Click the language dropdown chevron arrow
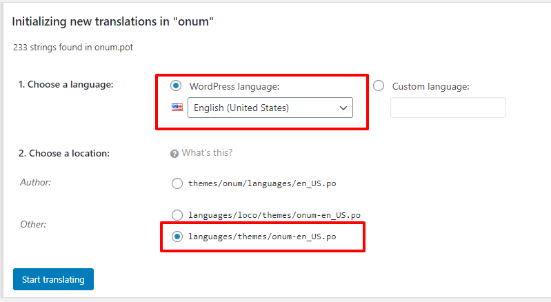Viewport: 551px width, 302px height. click(343, 108)
